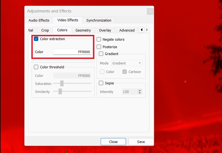Open the Advanced sub-tab
Viewport: 222px width, 153px height.
coord(127,30)
